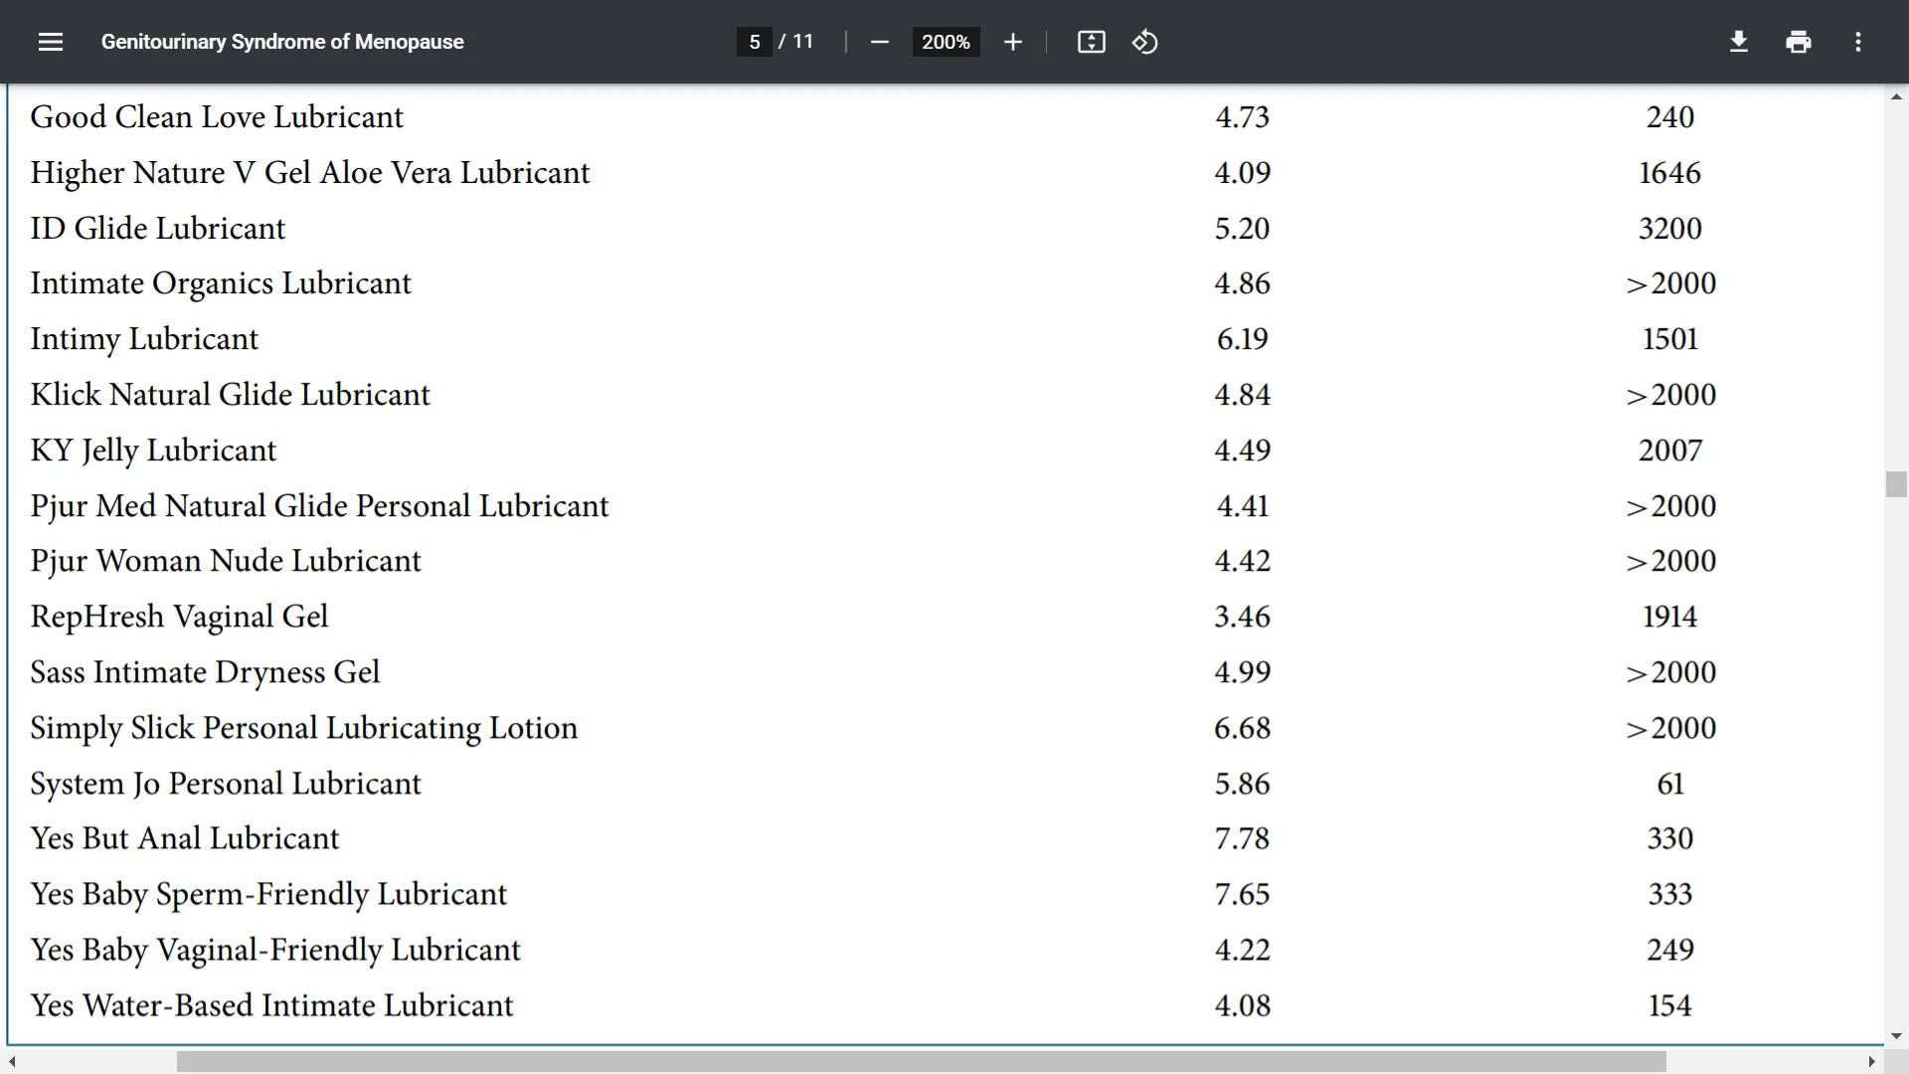Click the total page count 11
The height and width of the screenshot is (1074, 1909).
coord(803,42)
